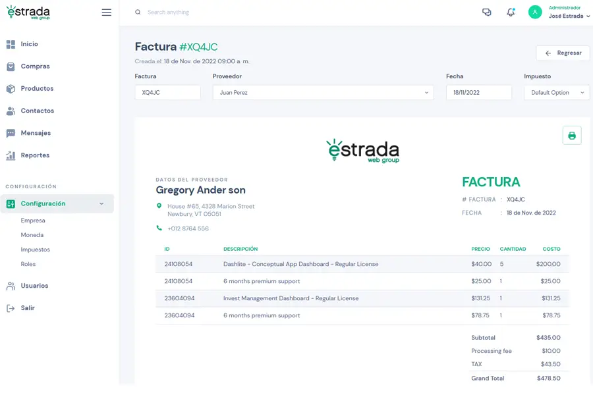Select Empresa submenu link
Screen dimensions: 593x395
pyautogui.click(x=33, y=221)
